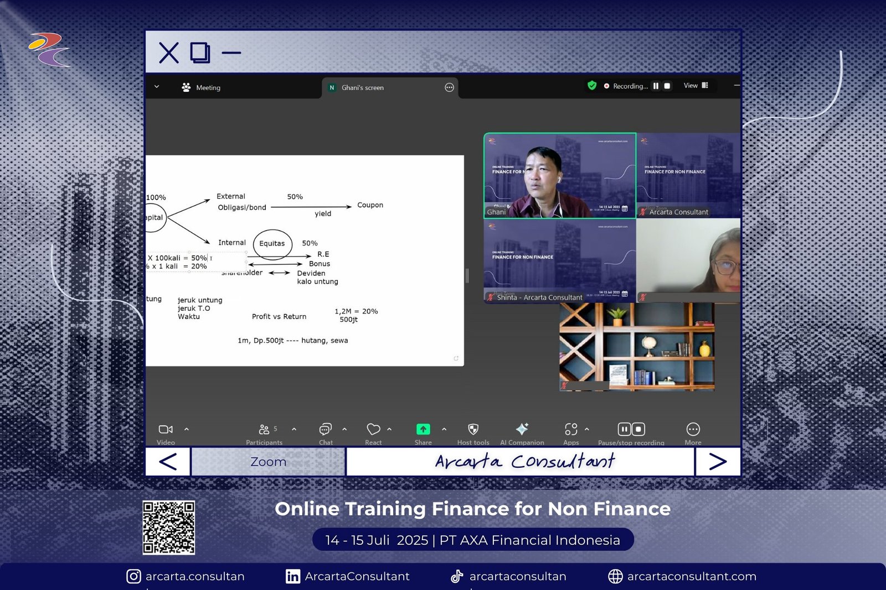Screen dimensions: 886x590
Task: Open the Chat panel
Action: point(326,430)
